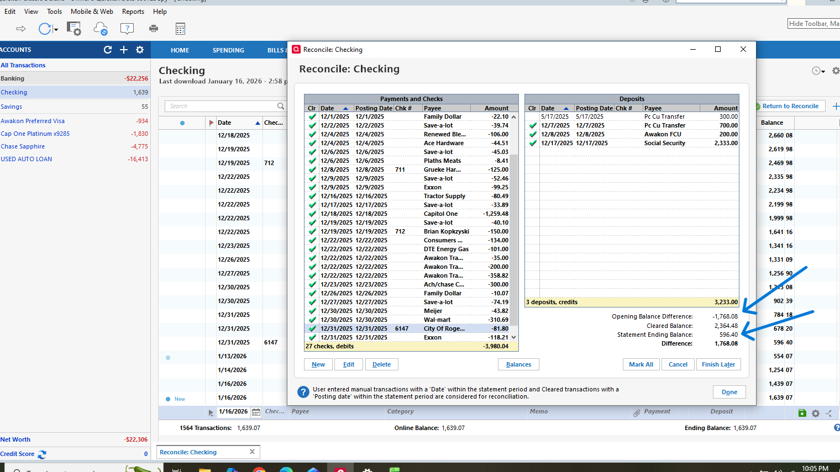Run One Step Update with the circular arrow icon
Screen dimensions: 840x472
pos(45,29)
